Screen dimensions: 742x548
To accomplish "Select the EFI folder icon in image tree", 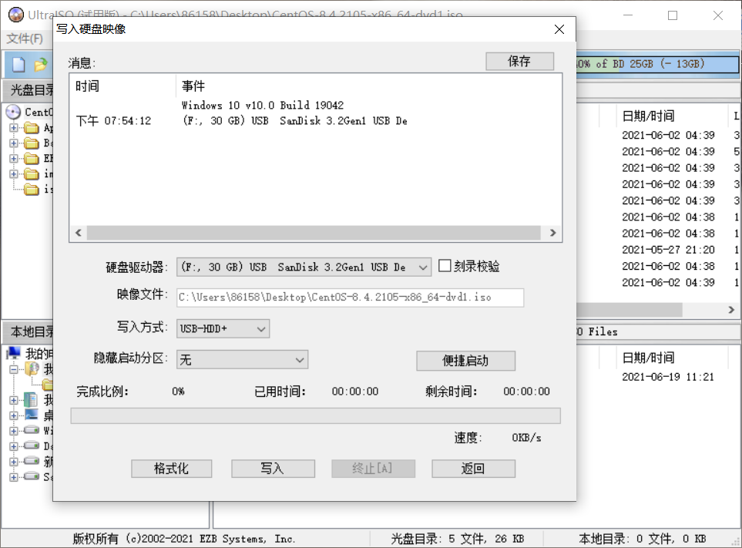I will point(32,159).
